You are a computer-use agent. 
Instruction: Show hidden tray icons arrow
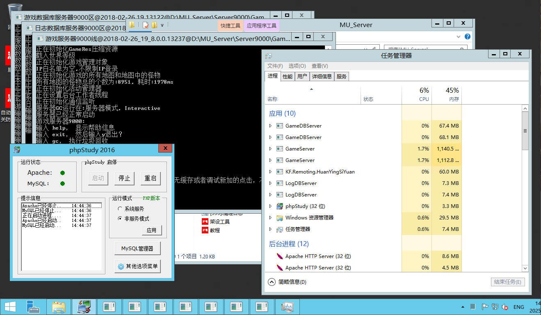pos(463,307)
